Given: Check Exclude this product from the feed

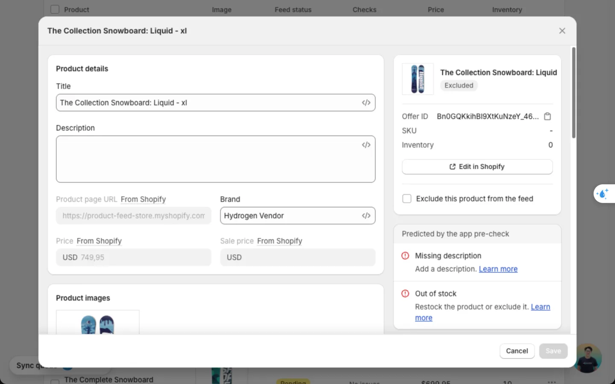Looking at the screenshot, I should 407,199.
